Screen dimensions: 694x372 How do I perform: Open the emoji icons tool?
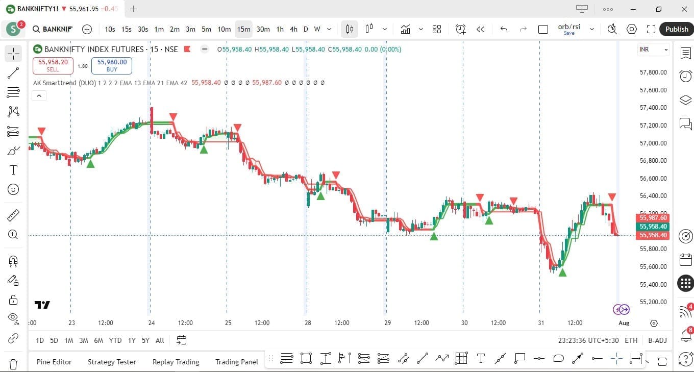click(x=13, y=189)
